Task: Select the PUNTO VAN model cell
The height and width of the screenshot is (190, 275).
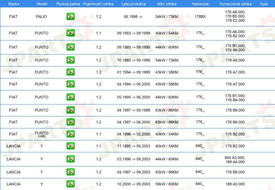Action: pyautogui.click(x=41, y=134)
